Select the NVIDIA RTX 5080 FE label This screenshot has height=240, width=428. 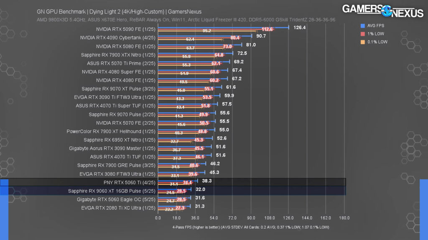[125, 46]
